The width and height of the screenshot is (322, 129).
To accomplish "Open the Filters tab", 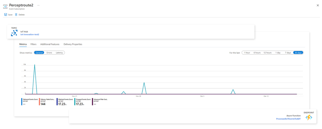I will click(x=33, y=44).
